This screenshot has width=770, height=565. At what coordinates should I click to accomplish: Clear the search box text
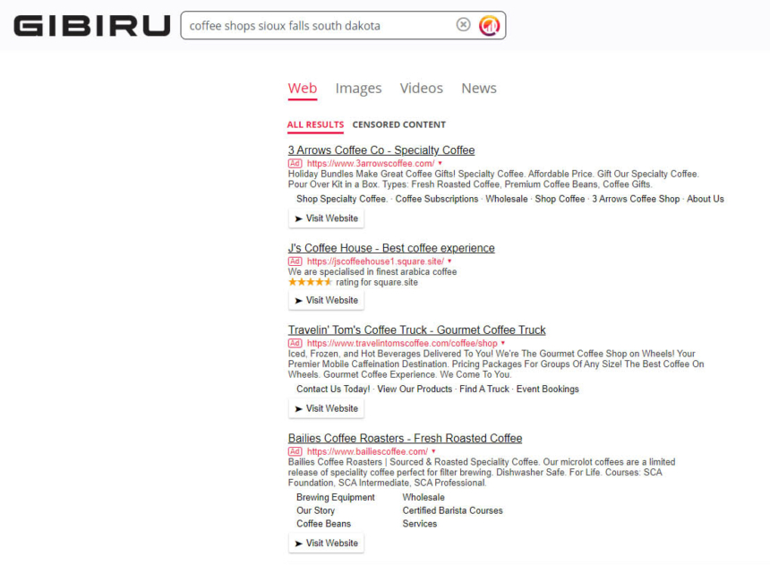pyautogui.click(x=463, y=25)
